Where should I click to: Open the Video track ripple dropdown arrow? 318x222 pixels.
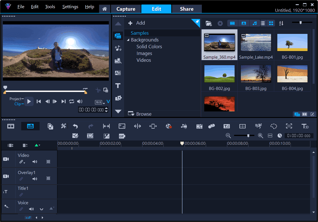[24, 163]
